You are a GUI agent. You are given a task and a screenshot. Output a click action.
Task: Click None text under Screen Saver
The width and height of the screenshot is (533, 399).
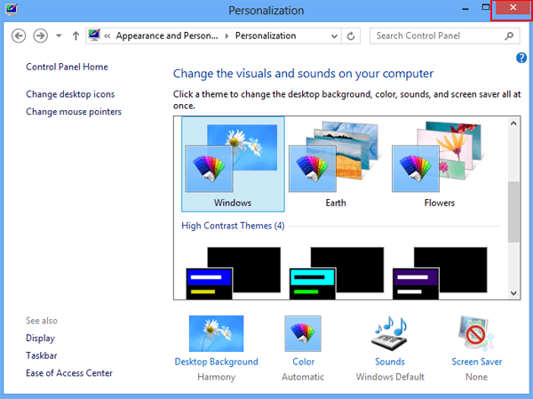point(476,377)
